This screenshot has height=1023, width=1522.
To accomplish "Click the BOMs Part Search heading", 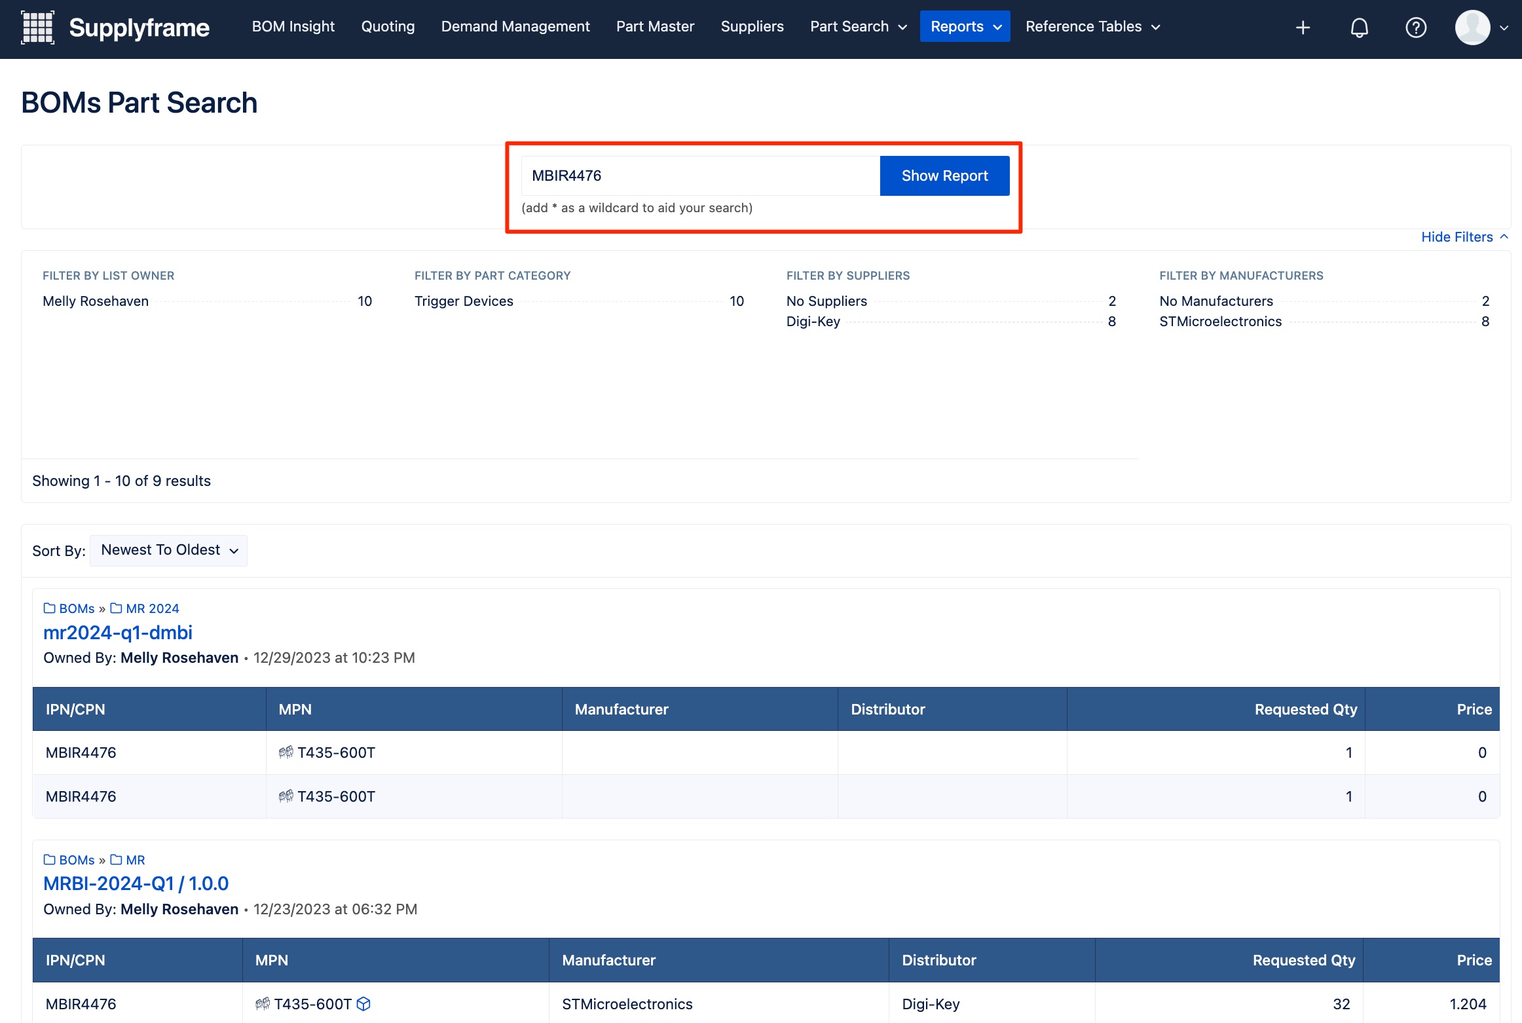I will click(139, 102).
